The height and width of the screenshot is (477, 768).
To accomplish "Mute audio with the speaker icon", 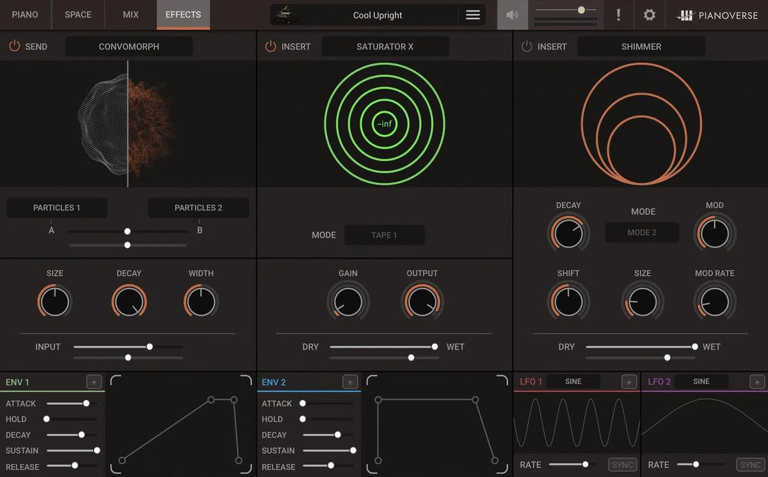I will point(513,15).
